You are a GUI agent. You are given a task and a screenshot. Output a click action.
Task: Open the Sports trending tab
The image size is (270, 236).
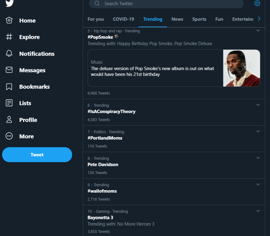[x=199, y=19]
